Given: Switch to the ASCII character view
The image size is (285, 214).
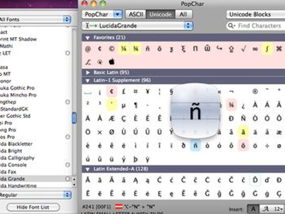Looking at the screenshot, I should pos(136,14).
